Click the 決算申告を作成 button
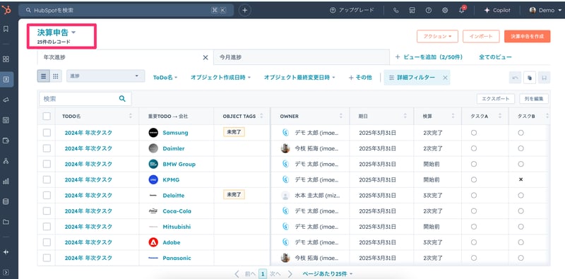 coord(527,37)
